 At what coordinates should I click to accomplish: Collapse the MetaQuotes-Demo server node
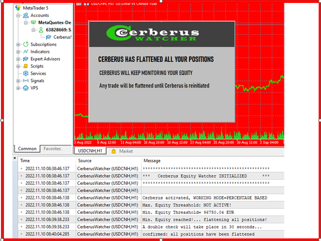pyautogui.click(x=26, y=23)
